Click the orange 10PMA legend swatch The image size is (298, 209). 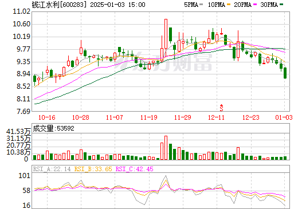click(x=229, y=5)
